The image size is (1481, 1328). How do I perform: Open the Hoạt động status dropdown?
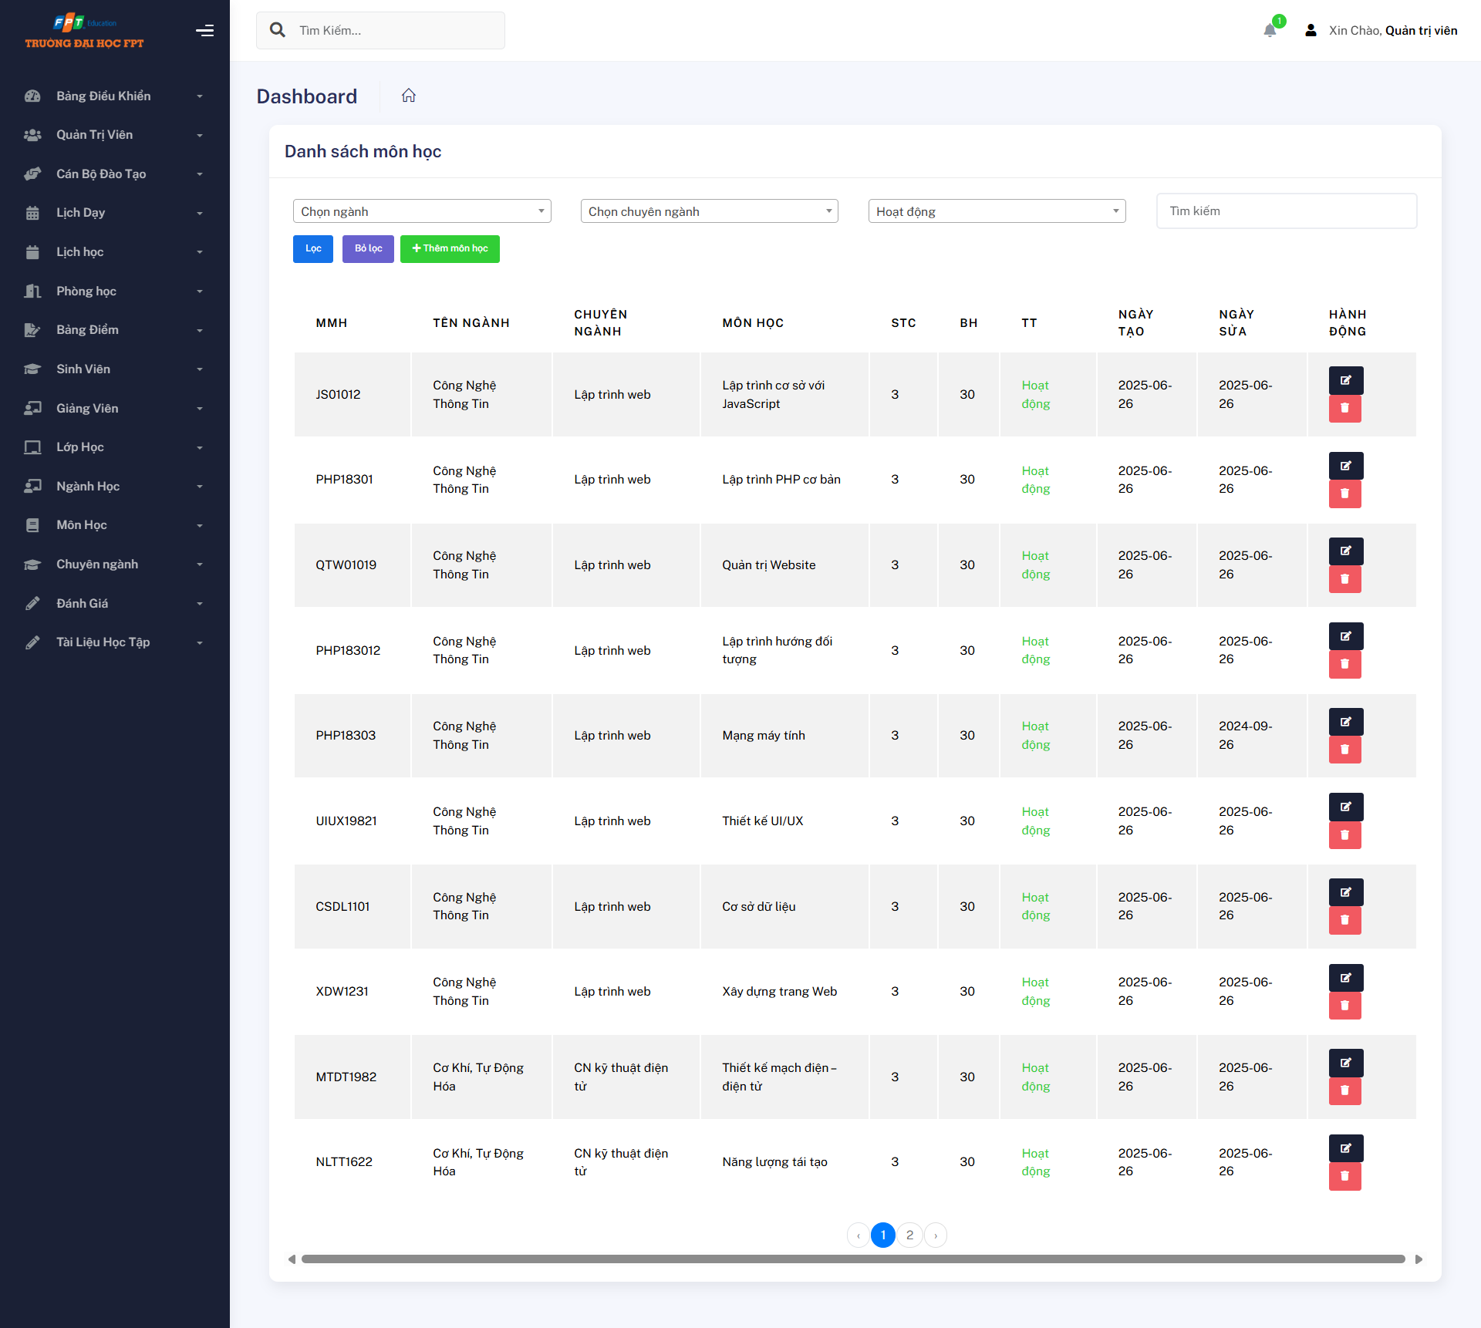(997, 211)
